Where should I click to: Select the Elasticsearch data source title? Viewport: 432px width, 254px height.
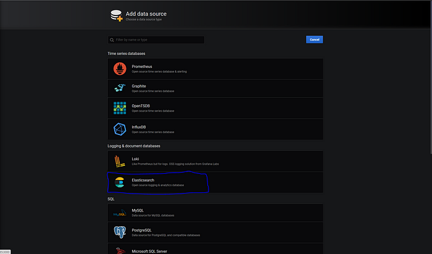coord(143,180)
